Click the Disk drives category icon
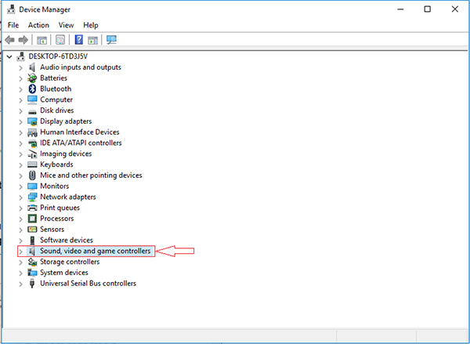The width and height of the screenshot is (470, 344). click(x=32, y=110)
